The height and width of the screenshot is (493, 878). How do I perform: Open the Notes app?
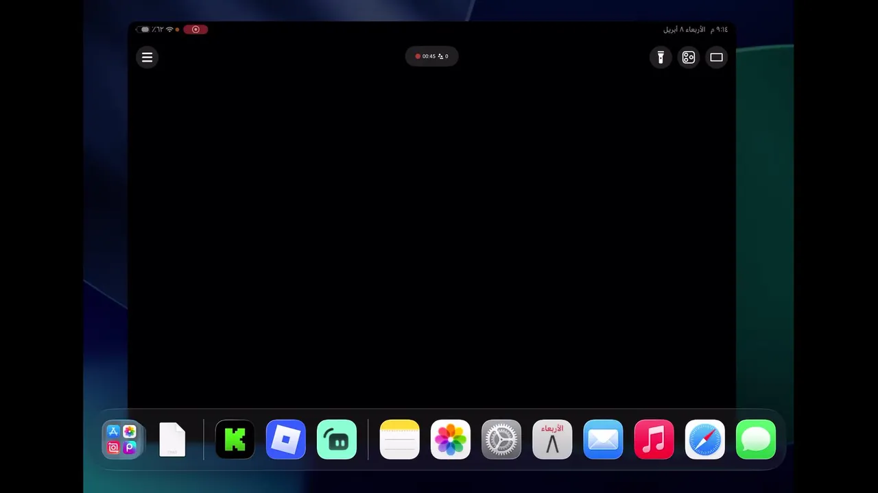pos(399,440)
